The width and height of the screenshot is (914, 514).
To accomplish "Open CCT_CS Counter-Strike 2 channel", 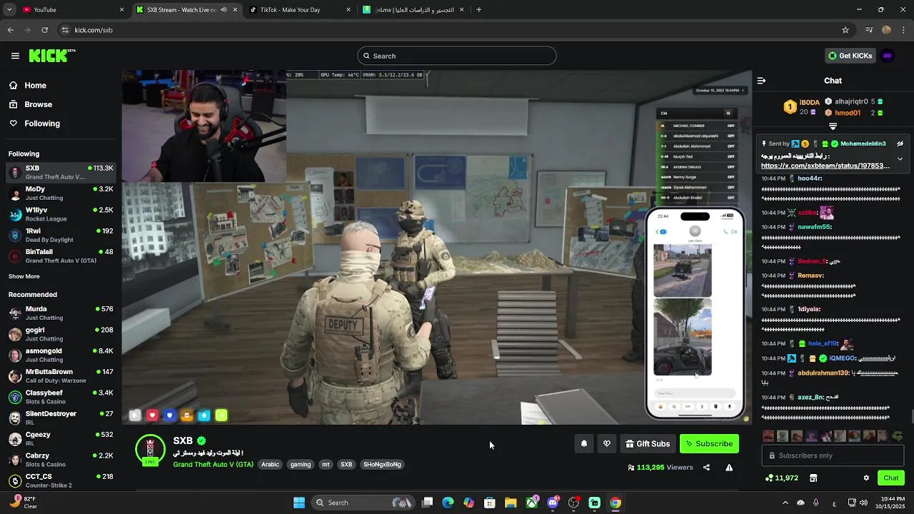I will tap(61, 480).
